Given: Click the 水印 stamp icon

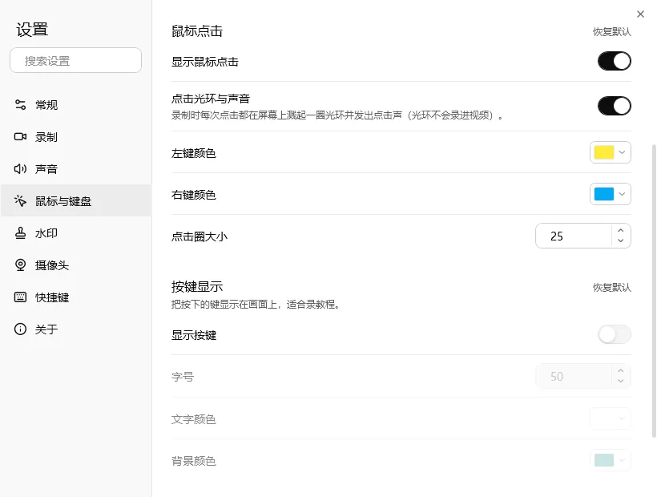Looking at the screenshot, I should 20,233.
